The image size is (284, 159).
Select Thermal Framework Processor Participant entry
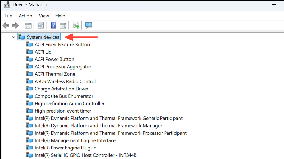pyautogui.click(x=111, y=133)
